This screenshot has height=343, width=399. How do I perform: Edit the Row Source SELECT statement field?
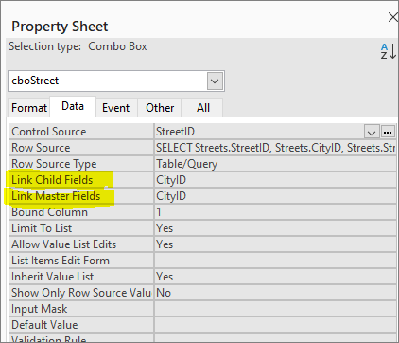[275, 148]
